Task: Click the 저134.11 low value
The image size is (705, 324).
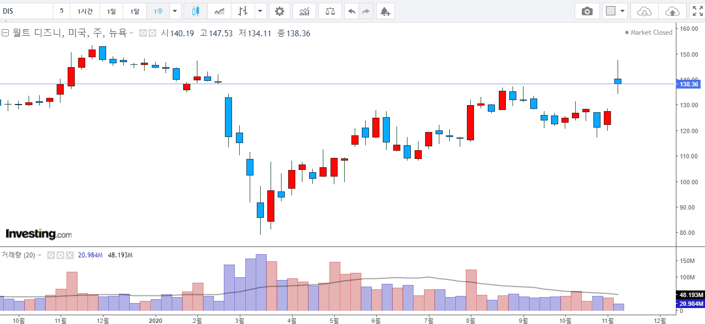Action: [255, 34]
